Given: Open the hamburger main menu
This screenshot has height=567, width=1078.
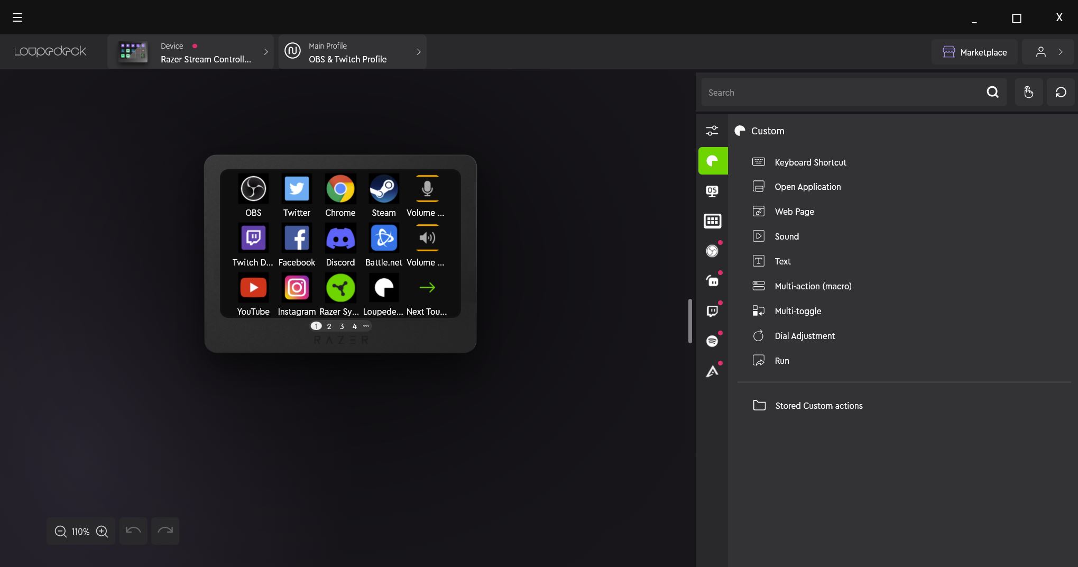Looking at the screenshot, I should click(x=17, y=17).
